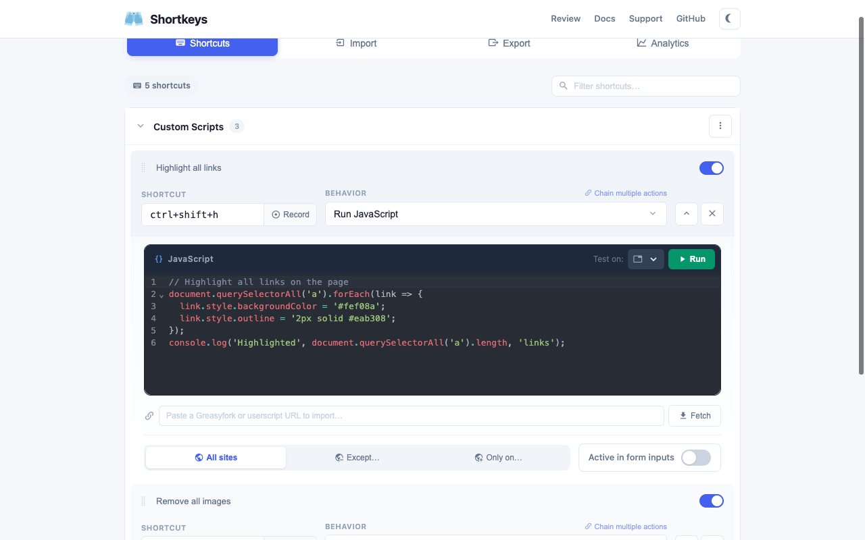Enable or disable the Highlight all links shortcut
The width and height of the screenshot is (865, 540).
tap(712, 168)
